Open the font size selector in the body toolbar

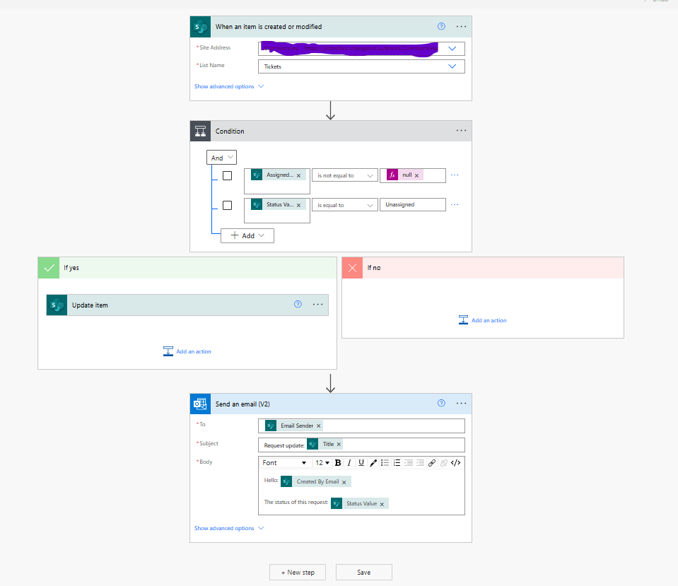click(x=322, y=462)
